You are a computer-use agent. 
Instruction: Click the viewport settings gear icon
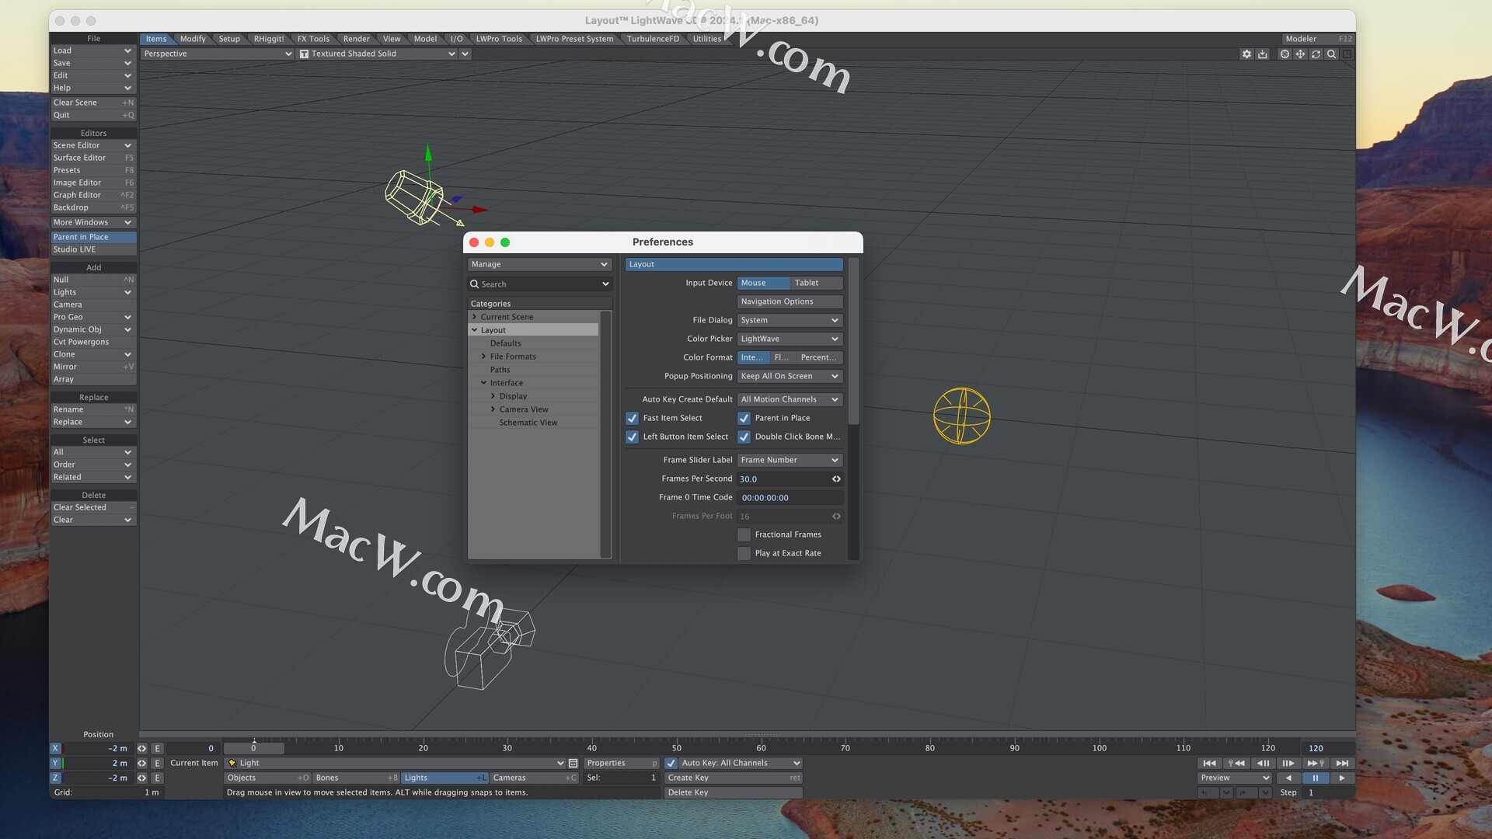1246,54
